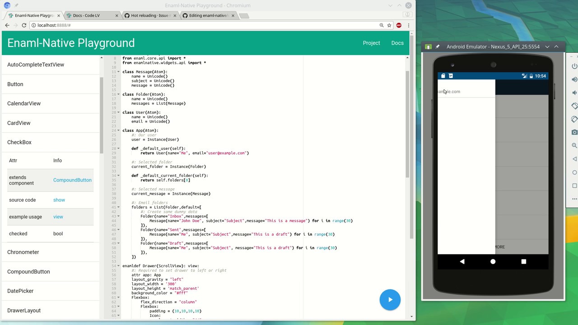Open the Chromium three-dot menu

click(x=408, y=25)
